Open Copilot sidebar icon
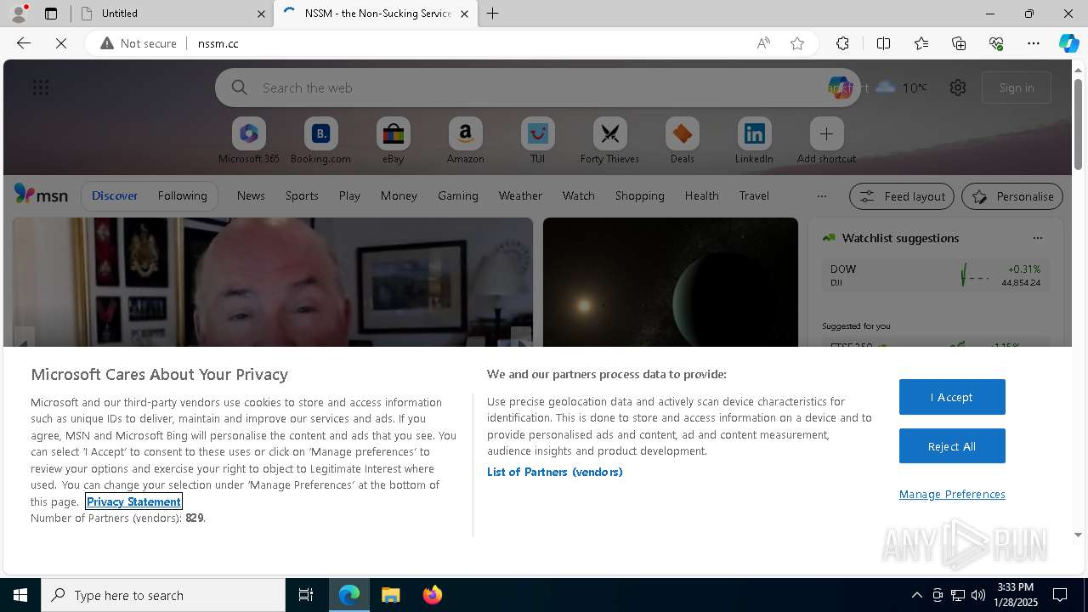The width and height of the screenshot is (1088, 612). [1068, 43]
